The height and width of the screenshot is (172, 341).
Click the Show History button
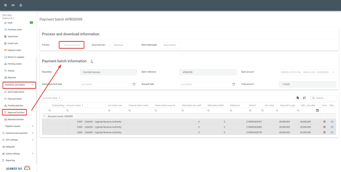pos(169,45)
